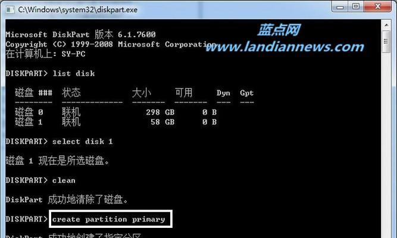Screen dimensions: 397x238
Task: Open the www.landiannews.com watermark link
Action: coord(285,47)
